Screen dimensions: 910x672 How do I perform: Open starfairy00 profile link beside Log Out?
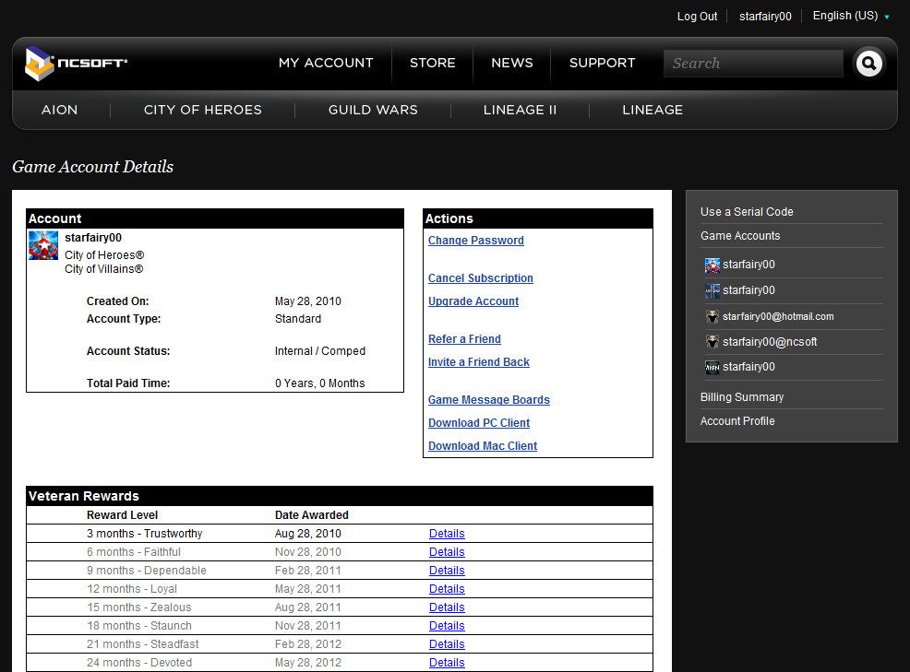coord(765,17)
